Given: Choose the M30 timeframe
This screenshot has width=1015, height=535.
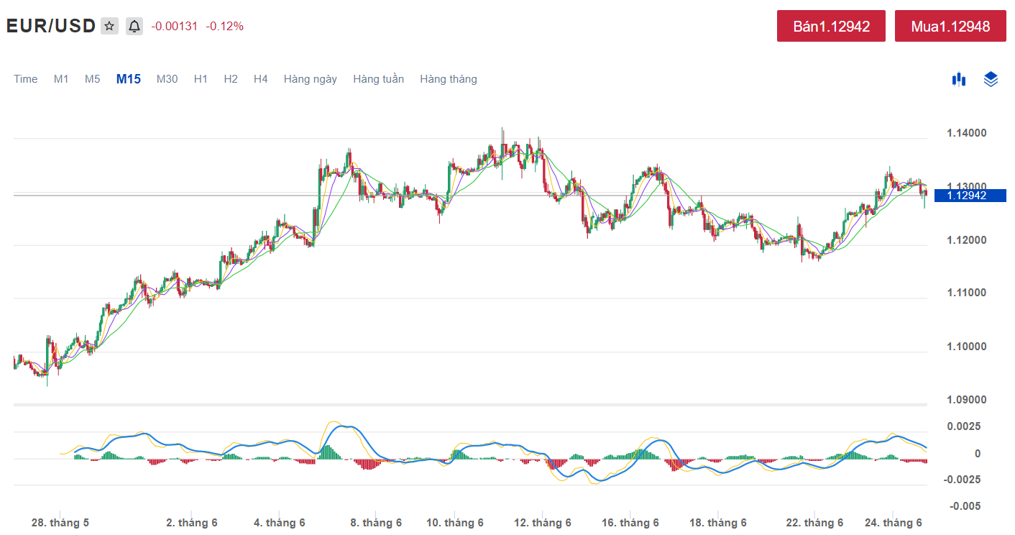Looking at the screenshot, I should coord(167,79).
